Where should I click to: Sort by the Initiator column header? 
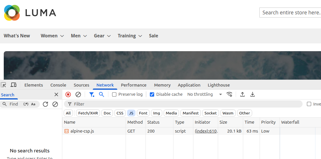tap(205, 122)
